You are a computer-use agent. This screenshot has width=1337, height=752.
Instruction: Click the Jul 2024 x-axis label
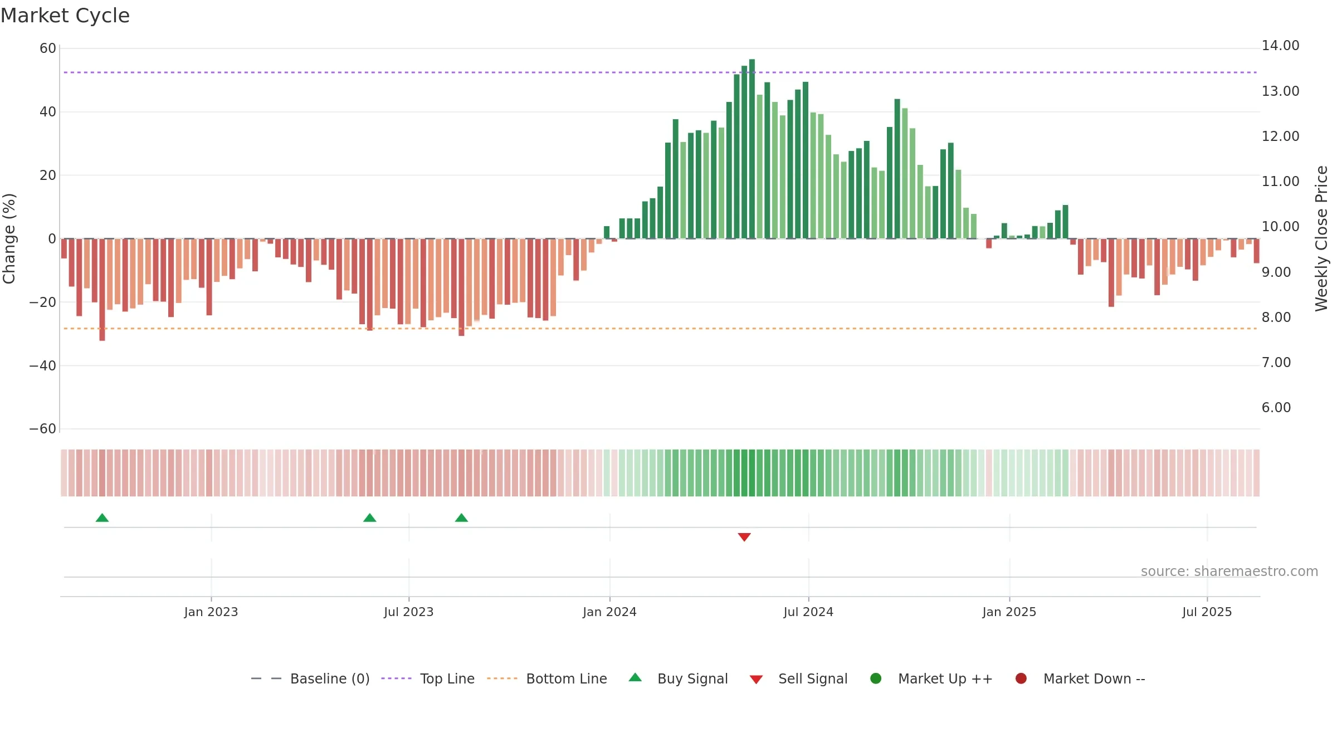pyautogui.click(x=809, y=612)
